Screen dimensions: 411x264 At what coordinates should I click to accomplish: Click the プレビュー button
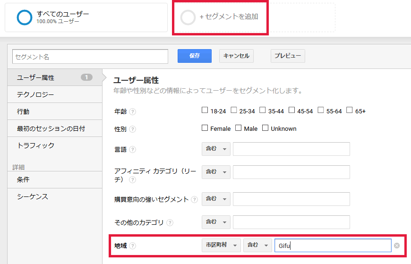pos(288,56)
